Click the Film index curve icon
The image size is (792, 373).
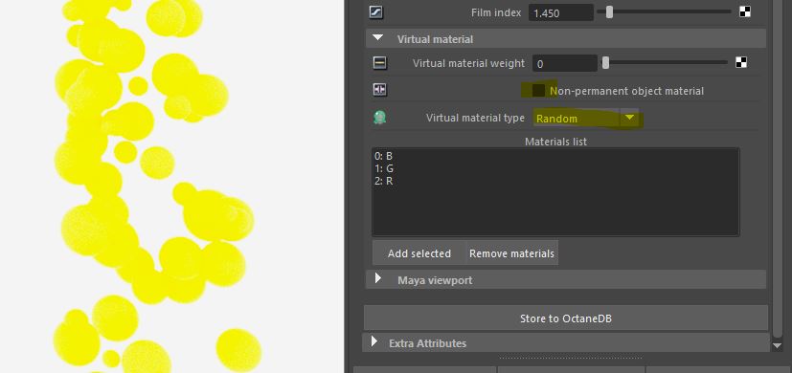[375, 12]
